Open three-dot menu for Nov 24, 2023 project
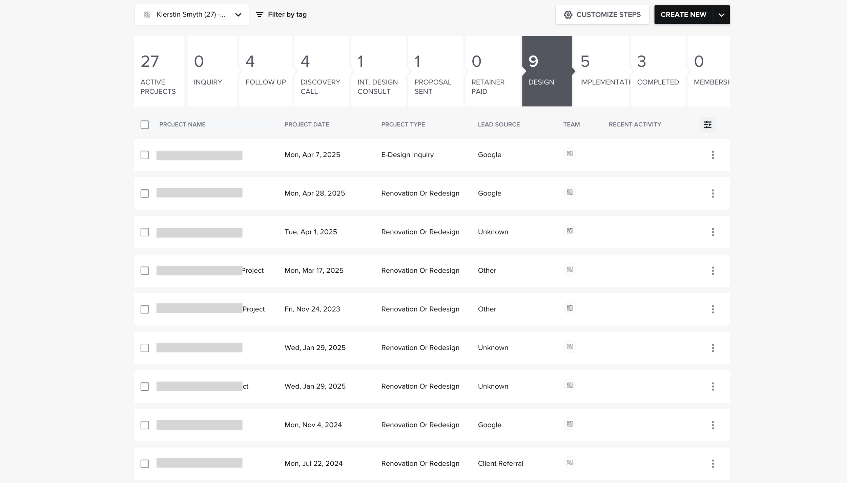The width and height of the screenshot is (847, 483). pos(712,309)
